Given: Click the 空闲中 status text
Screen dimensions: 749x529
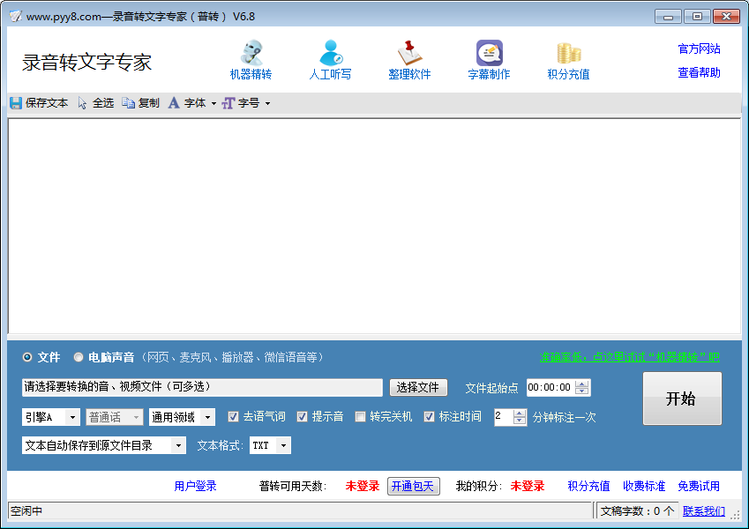Looking at the screenshot, I should (26, 511).
